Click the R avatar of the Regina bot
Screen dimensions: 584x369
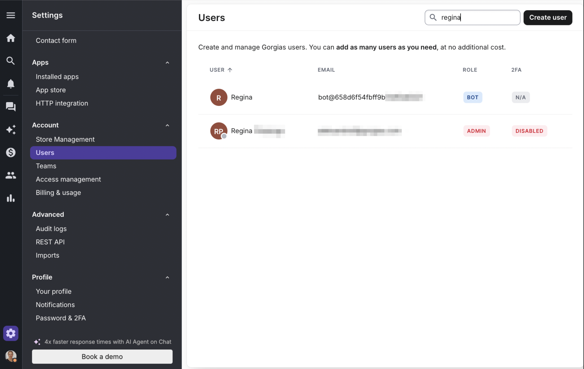(x=219, y=97)
